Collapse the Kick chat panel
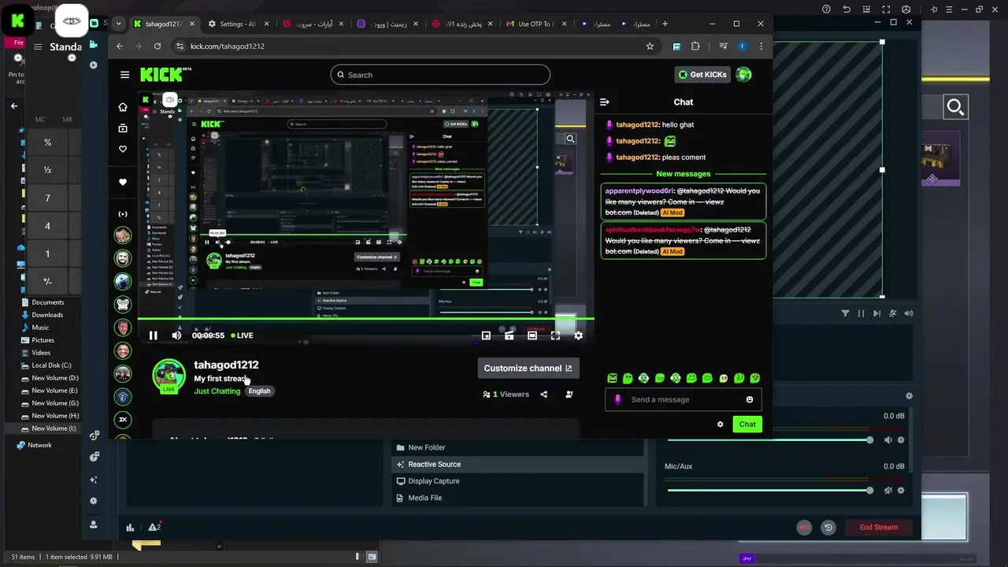This screenshot has height=567, width=1008. point(605,102)
